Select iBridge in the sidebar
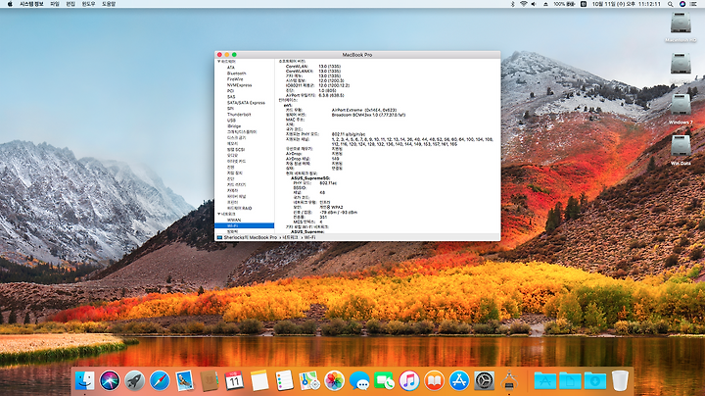Screen dimensions: 705x396 coord(234,126)
